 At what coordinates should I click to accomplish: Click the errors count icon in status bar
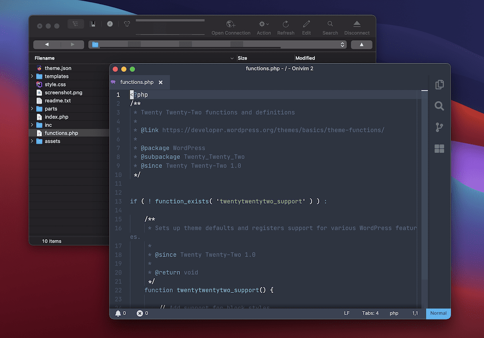click(139, 313)
